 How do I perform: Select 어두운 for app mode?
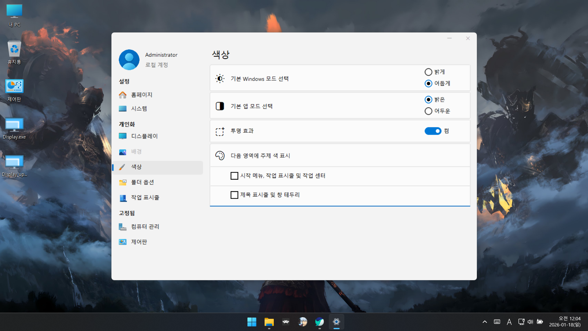(x=428, y=111)
